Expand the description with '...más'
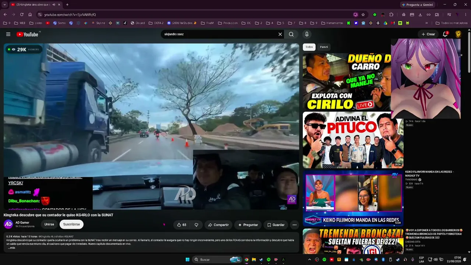This screenshot has width=471, height=265. 11,248
